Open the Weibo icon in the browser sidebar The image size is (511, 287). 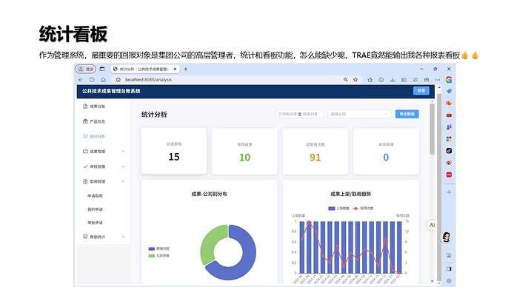tap(449, 163)
